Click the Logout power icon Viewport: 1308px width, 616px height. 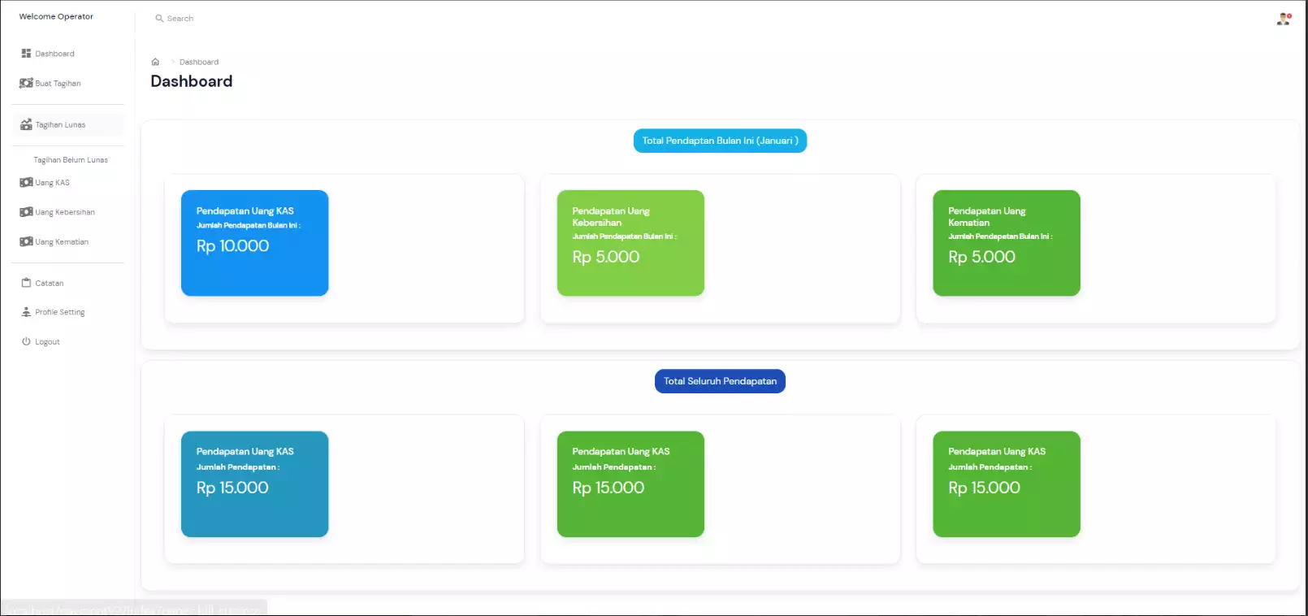(26, 342)
